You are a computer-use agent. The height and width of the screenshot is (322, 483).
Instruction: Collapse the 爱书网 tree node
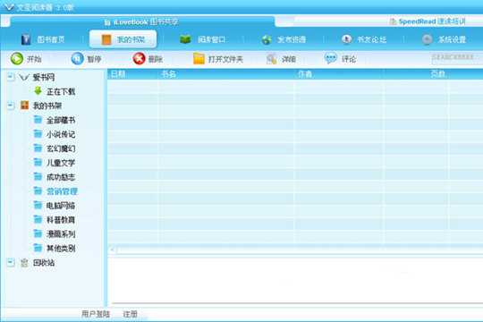point(11,77)
